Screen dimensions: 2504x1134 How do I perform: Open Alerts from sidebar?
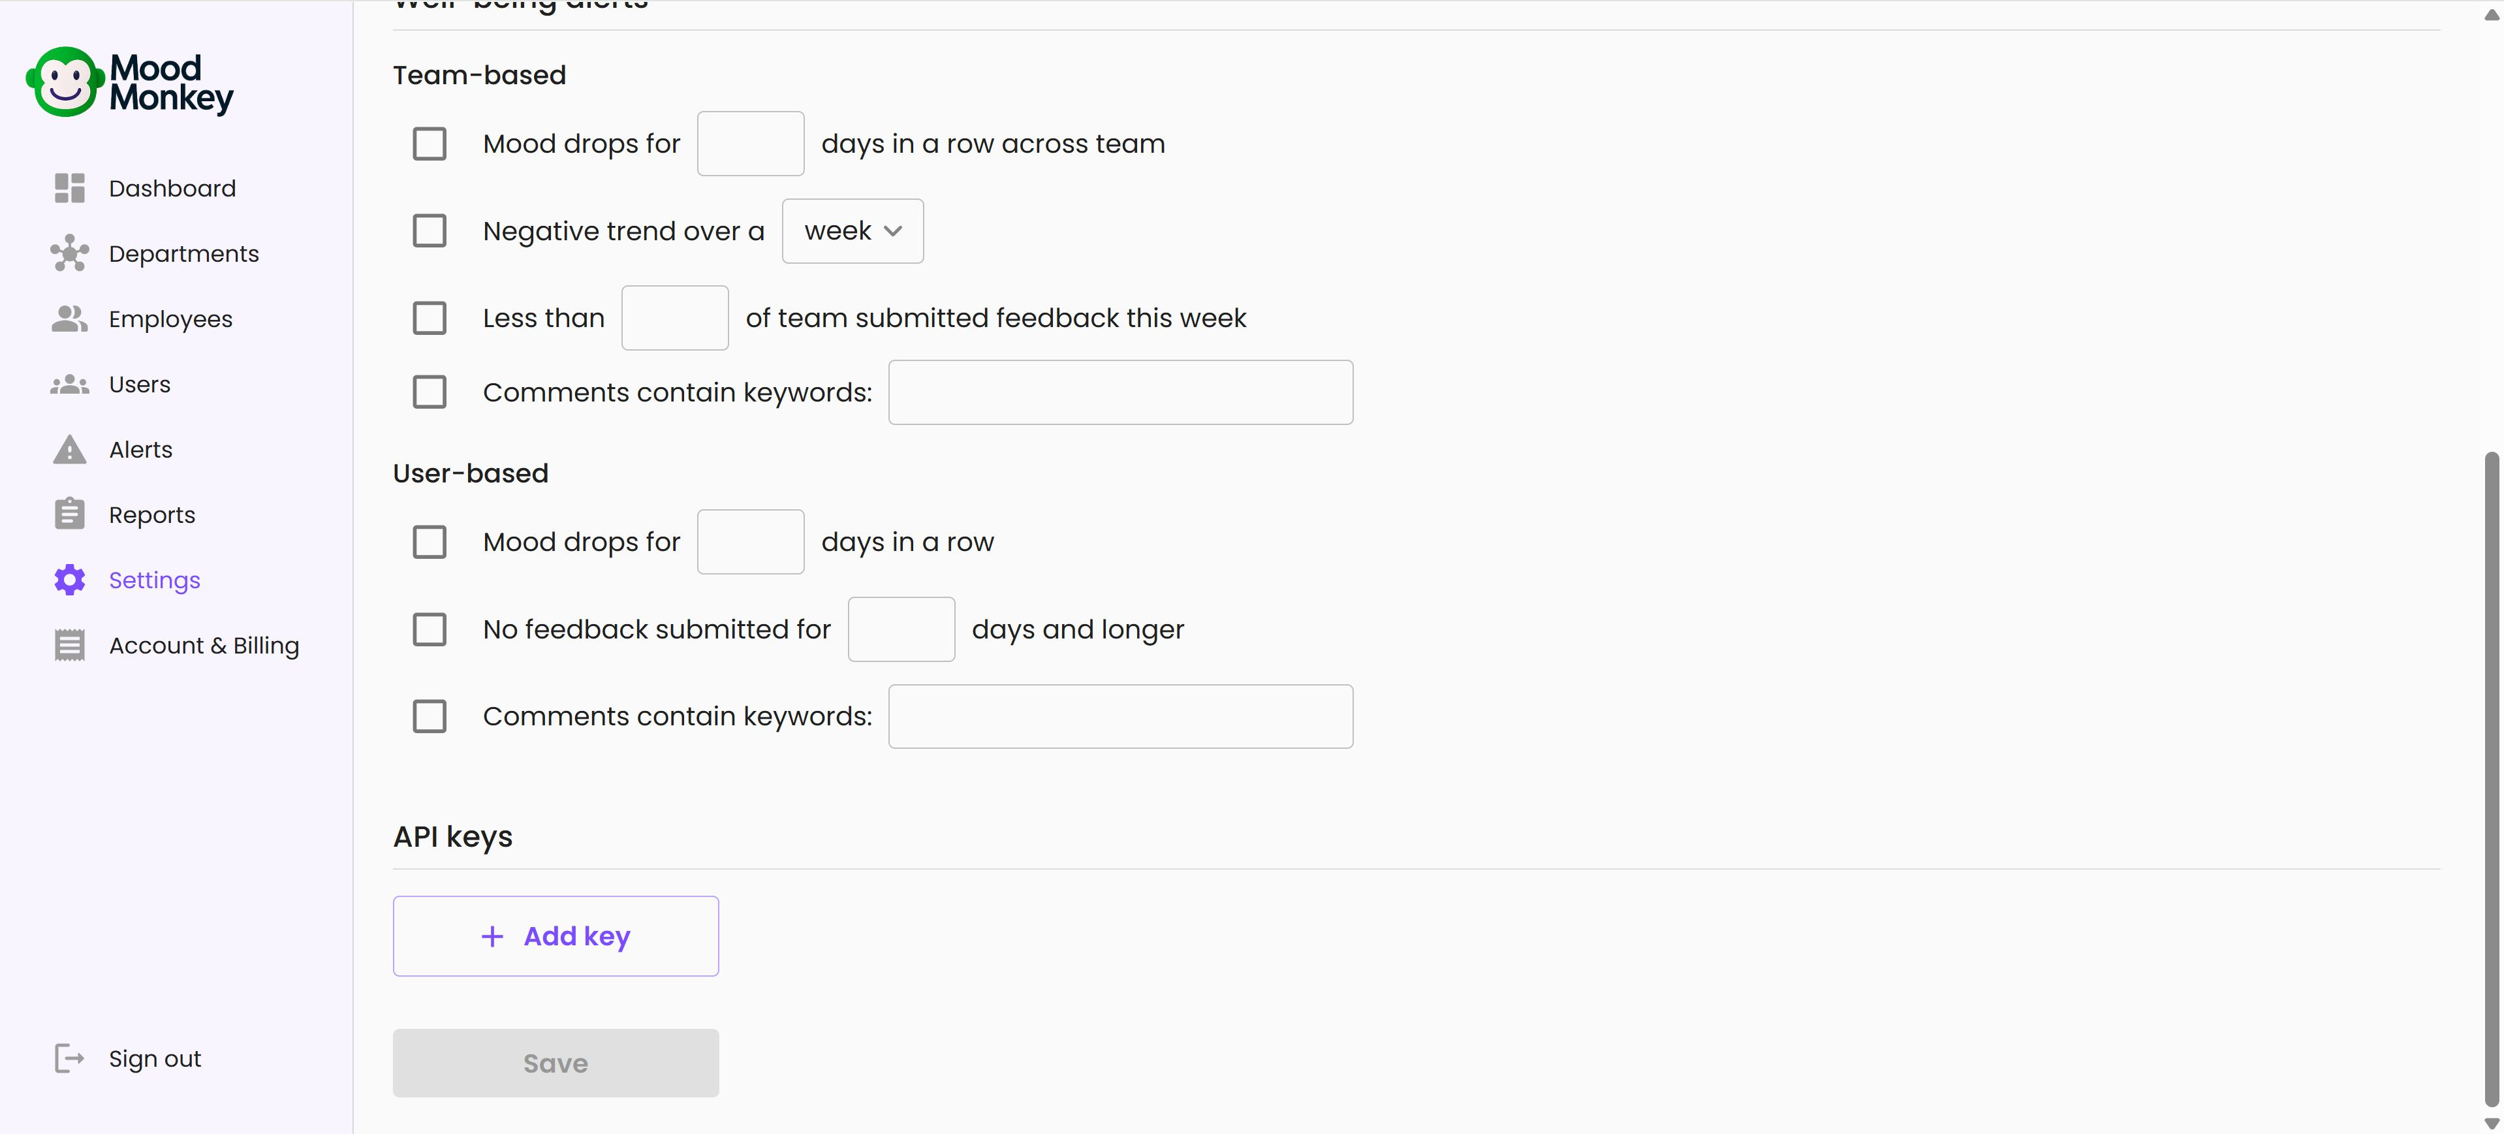[x=140, y=449]
